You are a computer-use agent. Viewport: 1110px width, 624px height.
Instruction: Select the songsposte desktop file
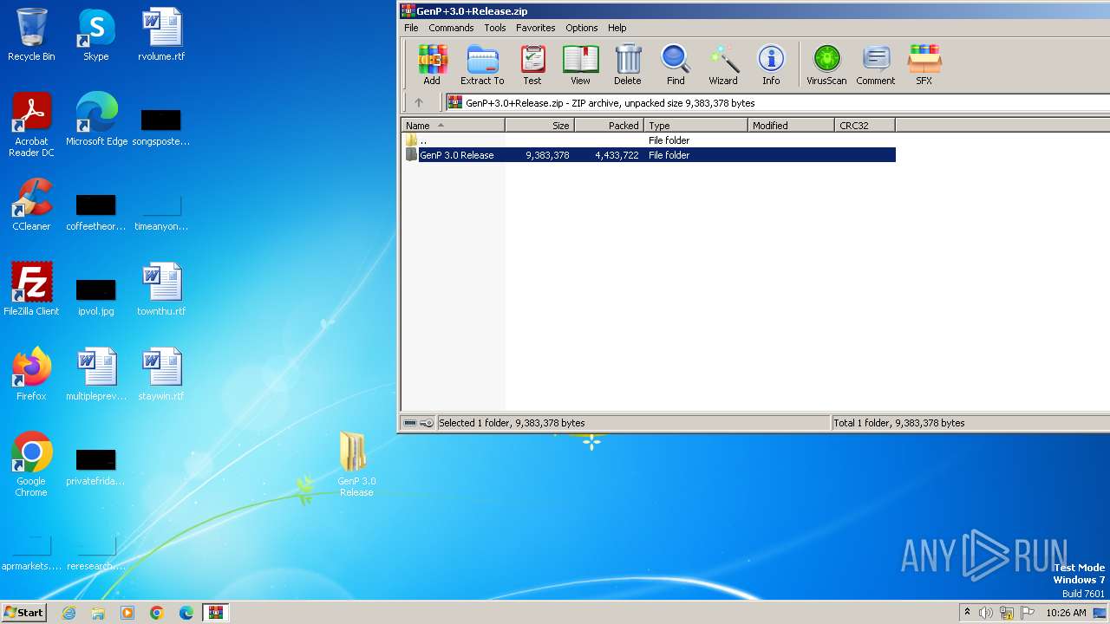(161, 127)
